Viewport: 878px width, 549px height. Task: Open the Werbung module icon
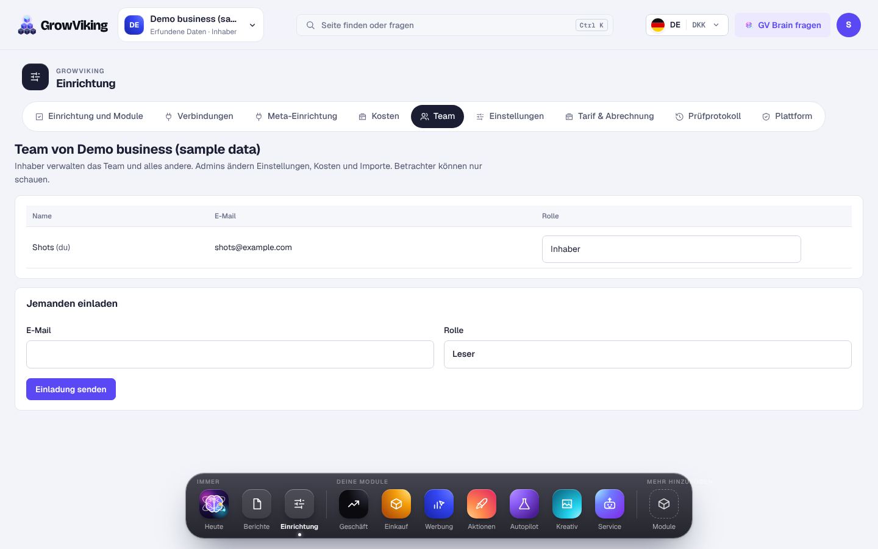439,504
